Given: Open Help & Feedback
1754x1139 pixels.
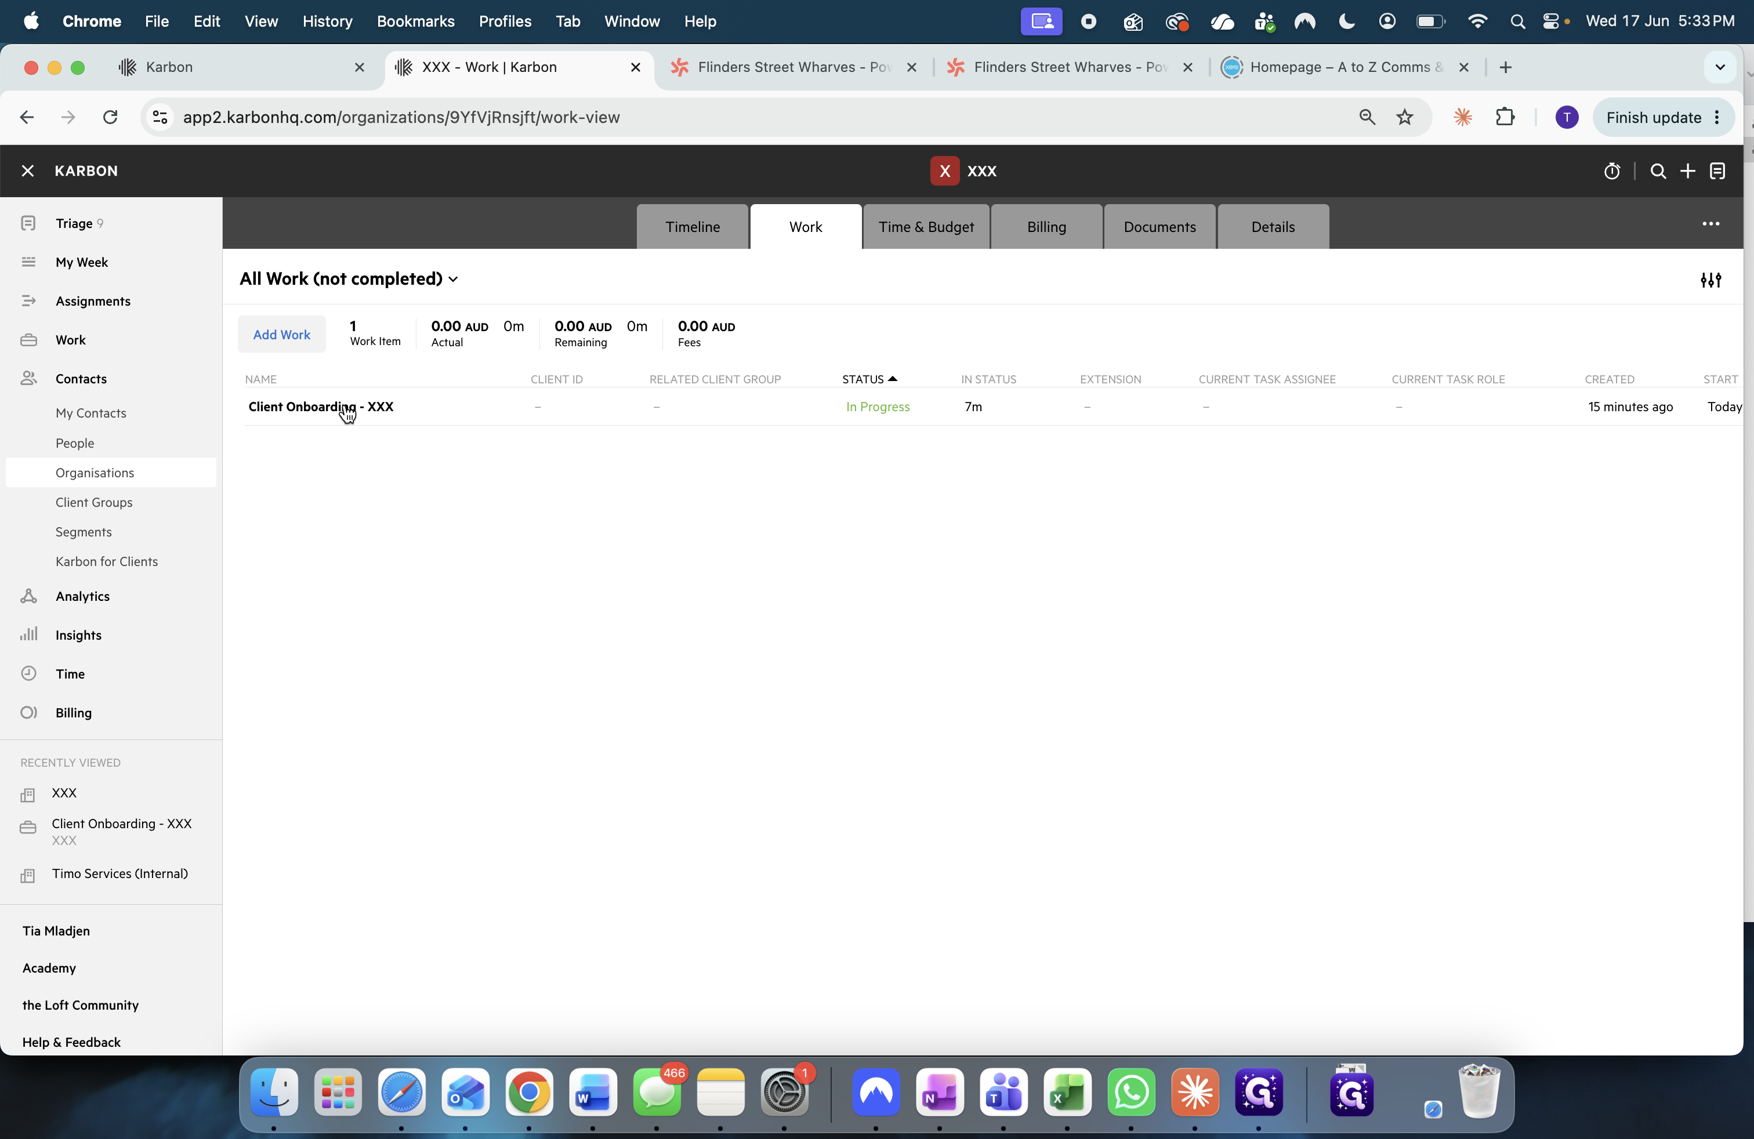Looking at the screenshot, I should pos(71,1042).
